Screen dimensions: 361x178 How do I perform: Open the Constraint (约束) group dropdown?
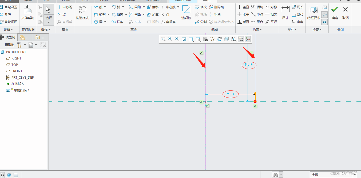pyautogui.click(x=257, y=30)
